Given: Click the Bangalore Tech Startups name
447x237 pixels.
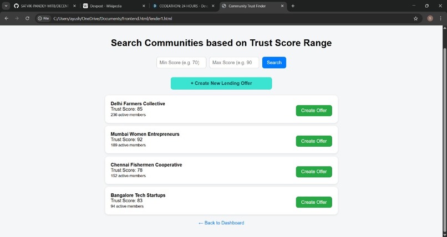Looking at the screenshot, I should pyautogui.click(x=138, y=195).
